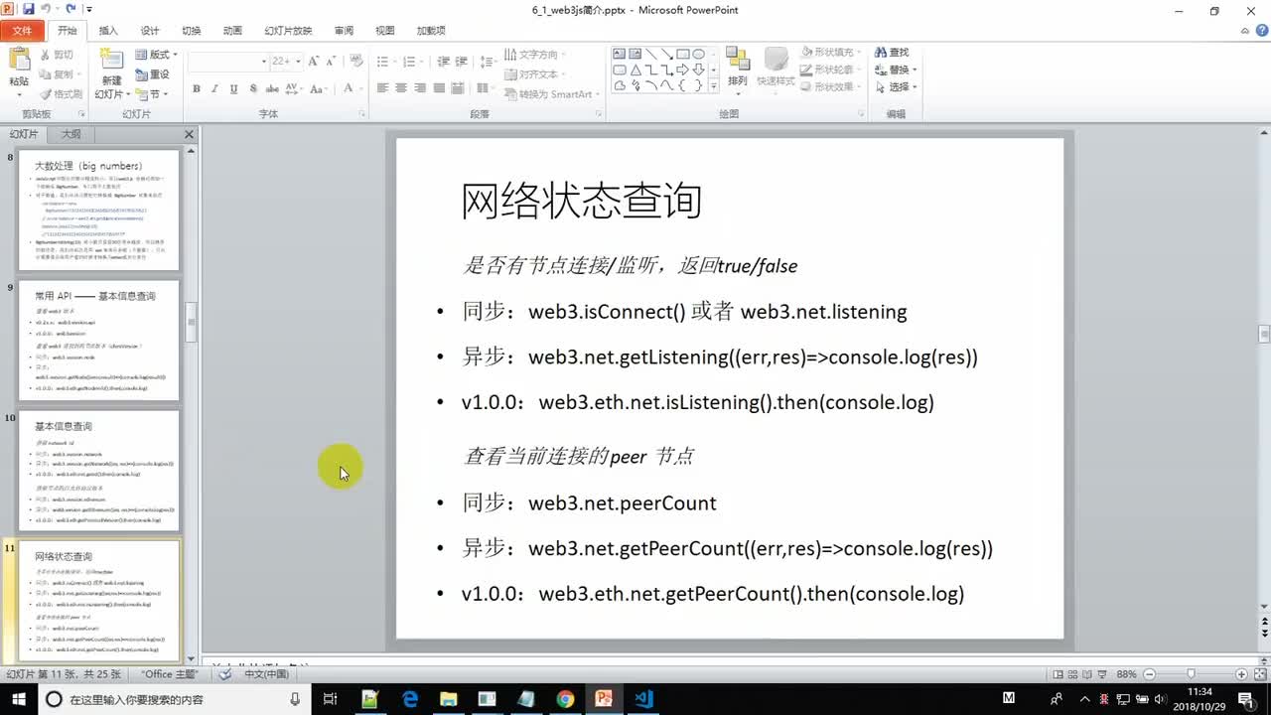
Task: Switch to the Animations (动画) tab
Action: [233, 31]
